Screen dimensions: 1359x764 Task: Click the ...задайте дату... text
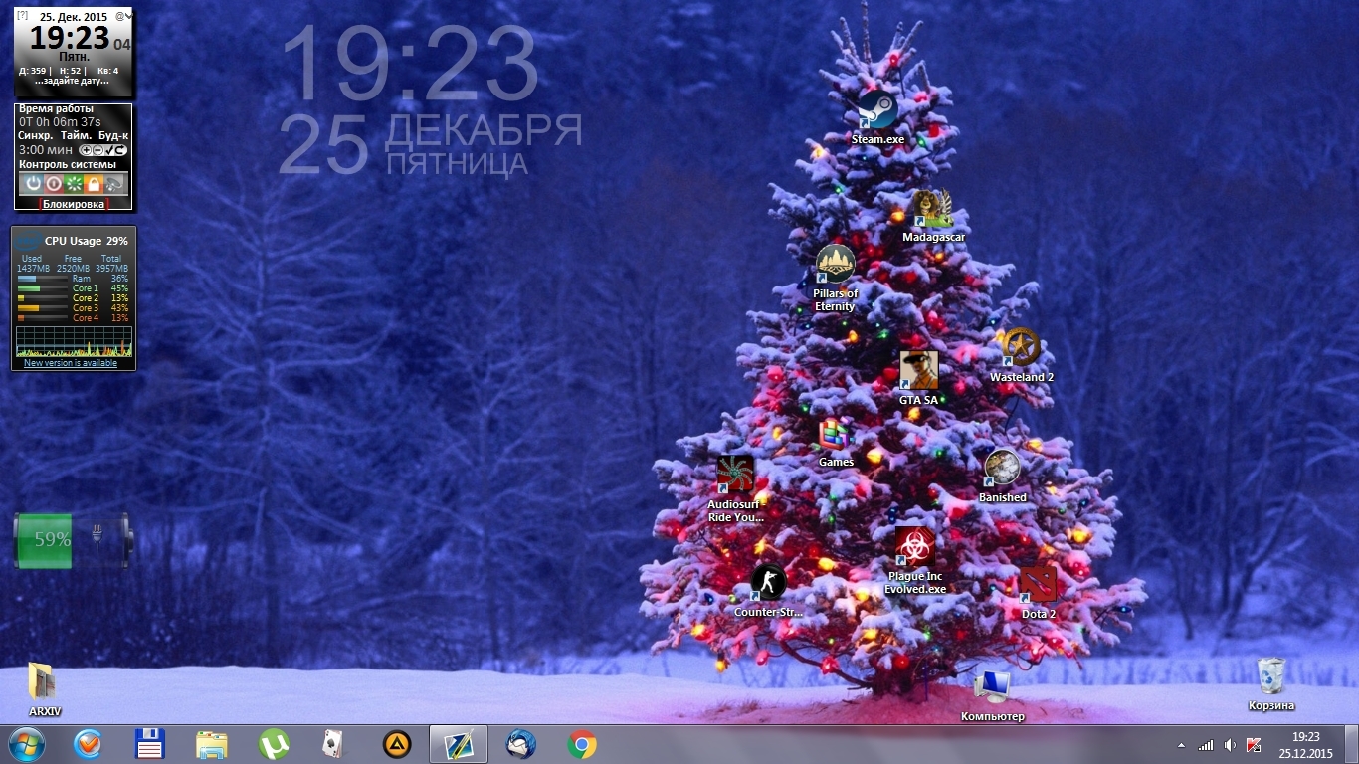[73, 81]
